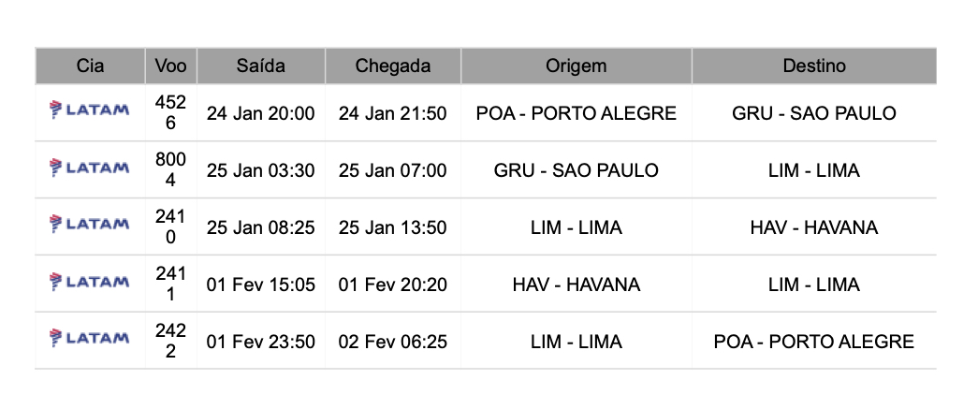Select the Origem column header

pyautogui.click(x=577, y=66)
